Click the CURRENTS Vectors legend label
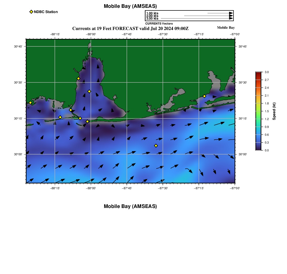Screen dimensions: 287x274 coord(159,23)
